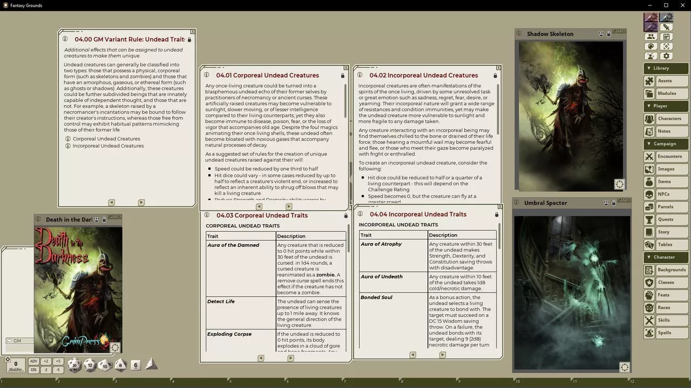Open the Tables sidebar icon

click(x=649, y=245)
